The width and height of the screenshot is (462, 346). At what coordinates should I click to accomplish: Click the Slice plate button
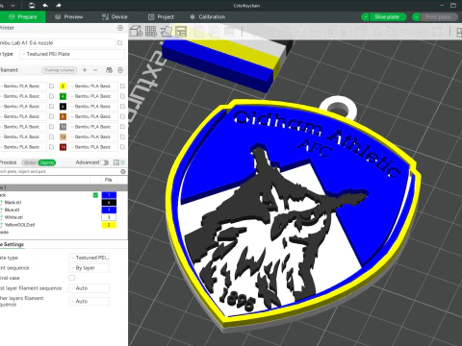388,17
